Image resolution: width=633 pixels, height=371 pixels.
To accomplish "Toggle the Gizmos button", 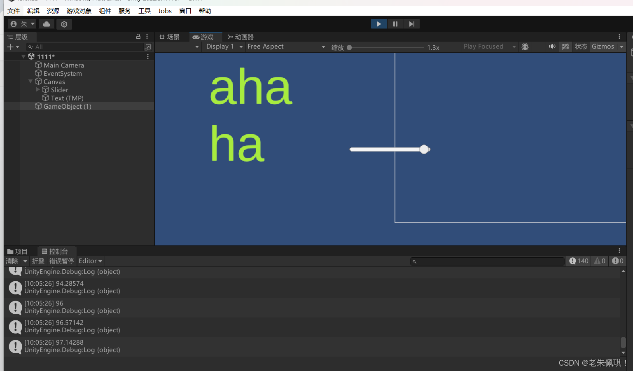I will (x=603, y=47).
